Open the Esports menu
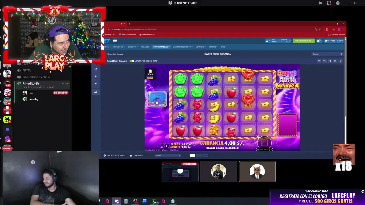Image resolution: width=365 pixels, height=205 pixels. tap(201, 47)
